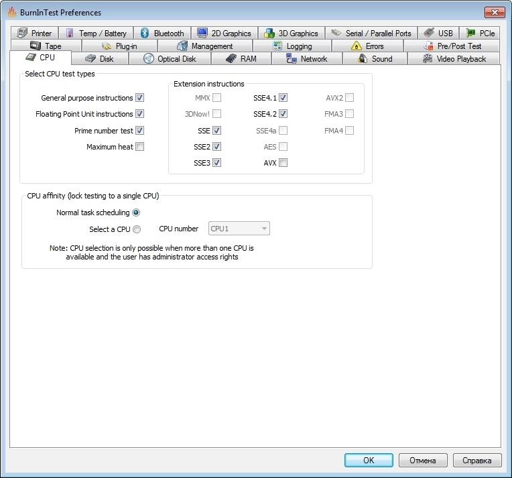Choose the Select a CPU radio option

tap(137, 229)
